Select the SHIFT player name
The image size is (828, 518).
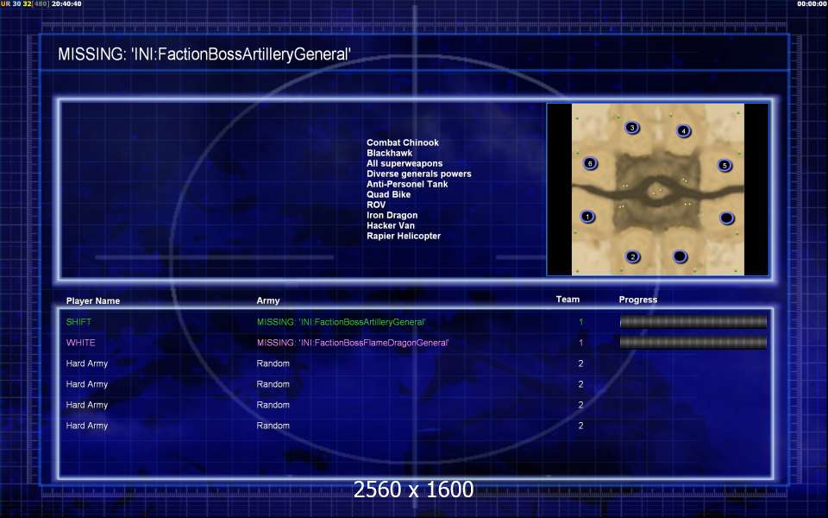78,322
